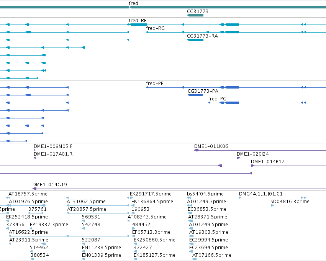Select EST AT20857.5prime
The width and height of the screenshot is (326, 261).
tap(87, 209)
